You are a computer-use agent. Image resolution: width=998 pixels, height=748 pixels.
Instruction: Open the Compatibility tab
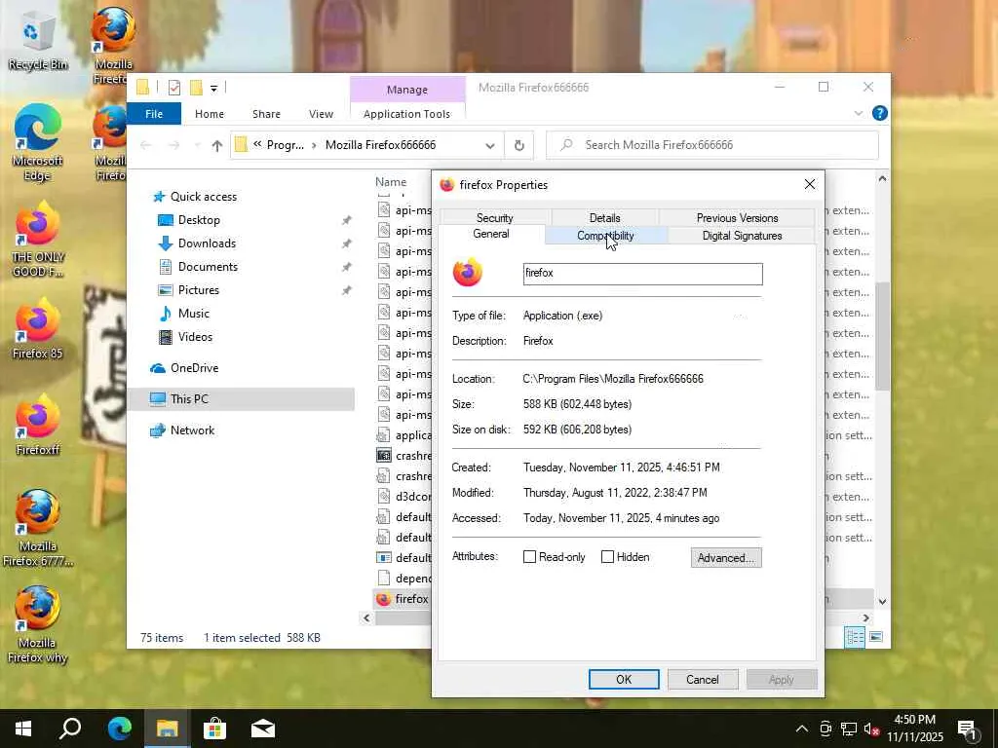pyautogui.click(x=605, y=236)
